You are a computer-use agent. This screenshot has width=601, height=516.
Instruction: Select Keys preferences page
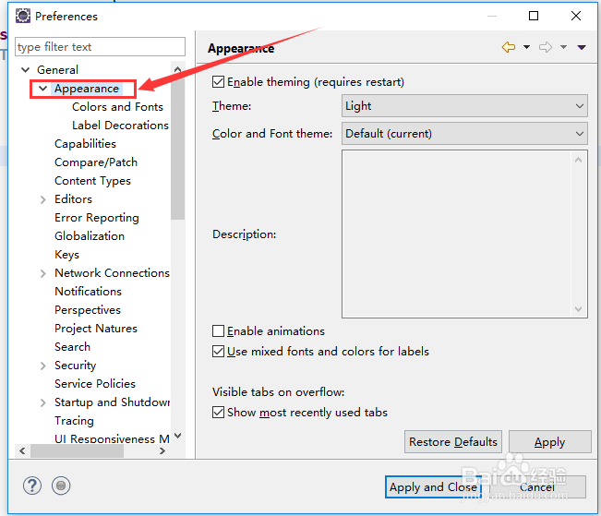point(66,255)
